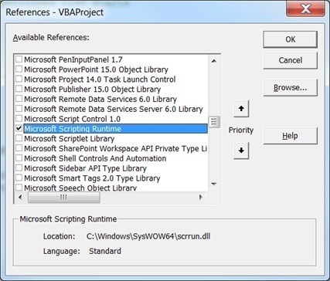Click the Standard language value

pyautogui.click(x=105, y=251)
